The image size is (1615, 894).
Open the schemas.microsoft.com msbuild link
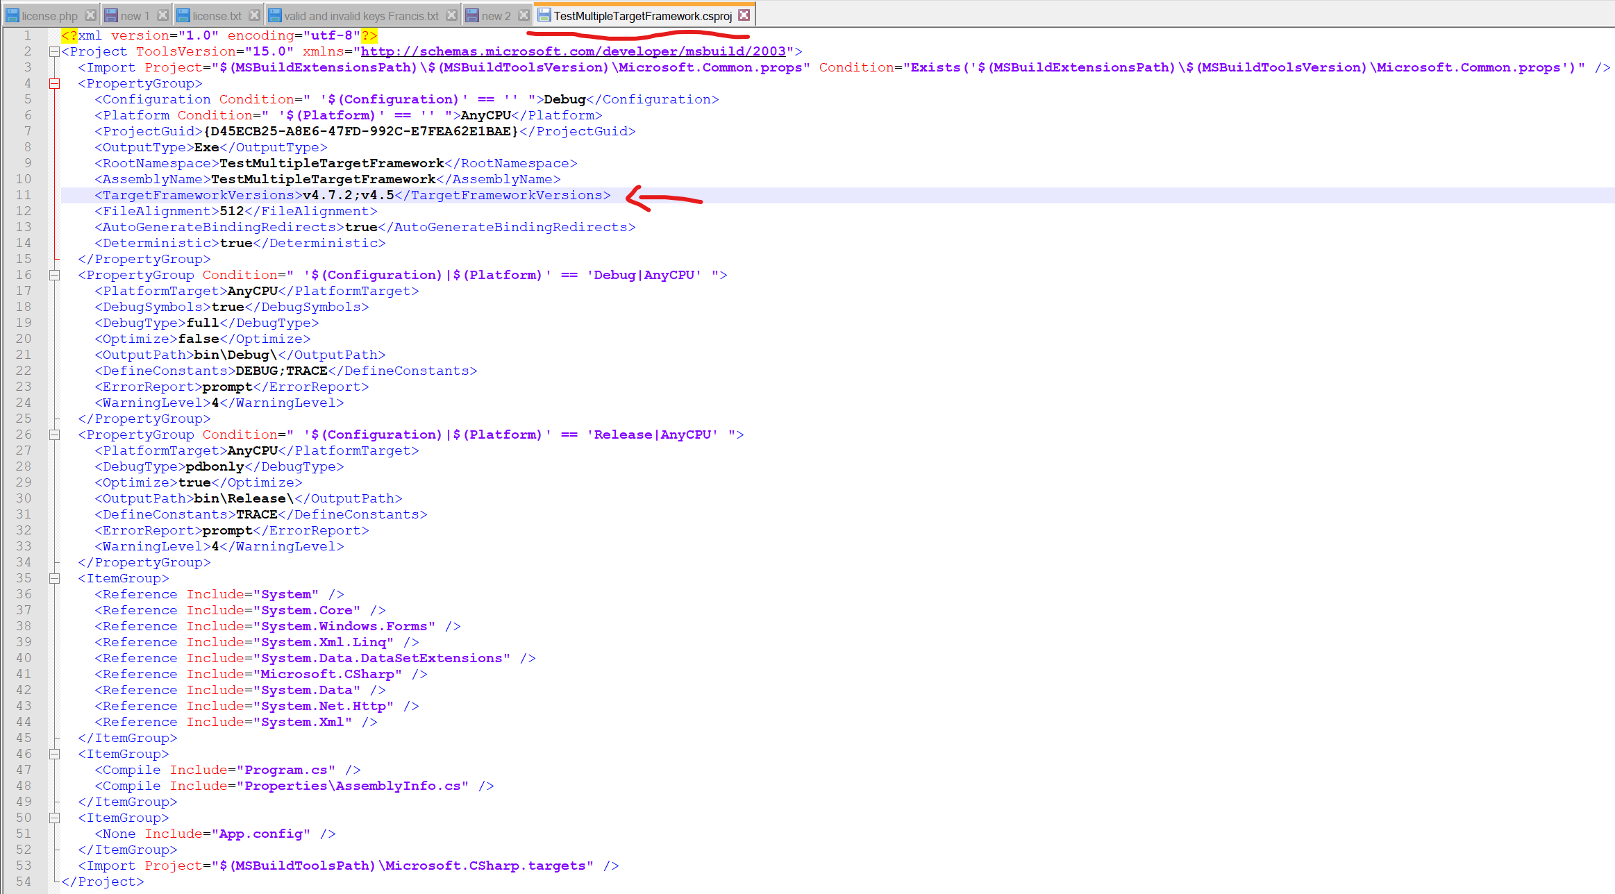pos(573,51)
